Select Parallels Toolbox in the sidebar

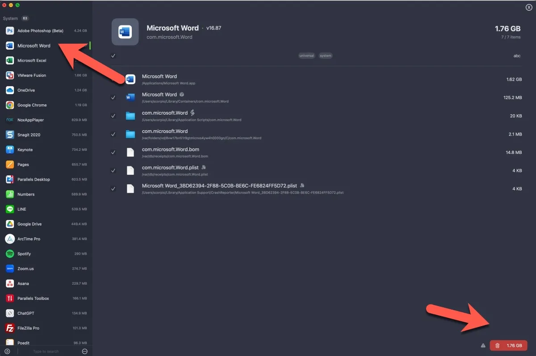coord(46,298)
